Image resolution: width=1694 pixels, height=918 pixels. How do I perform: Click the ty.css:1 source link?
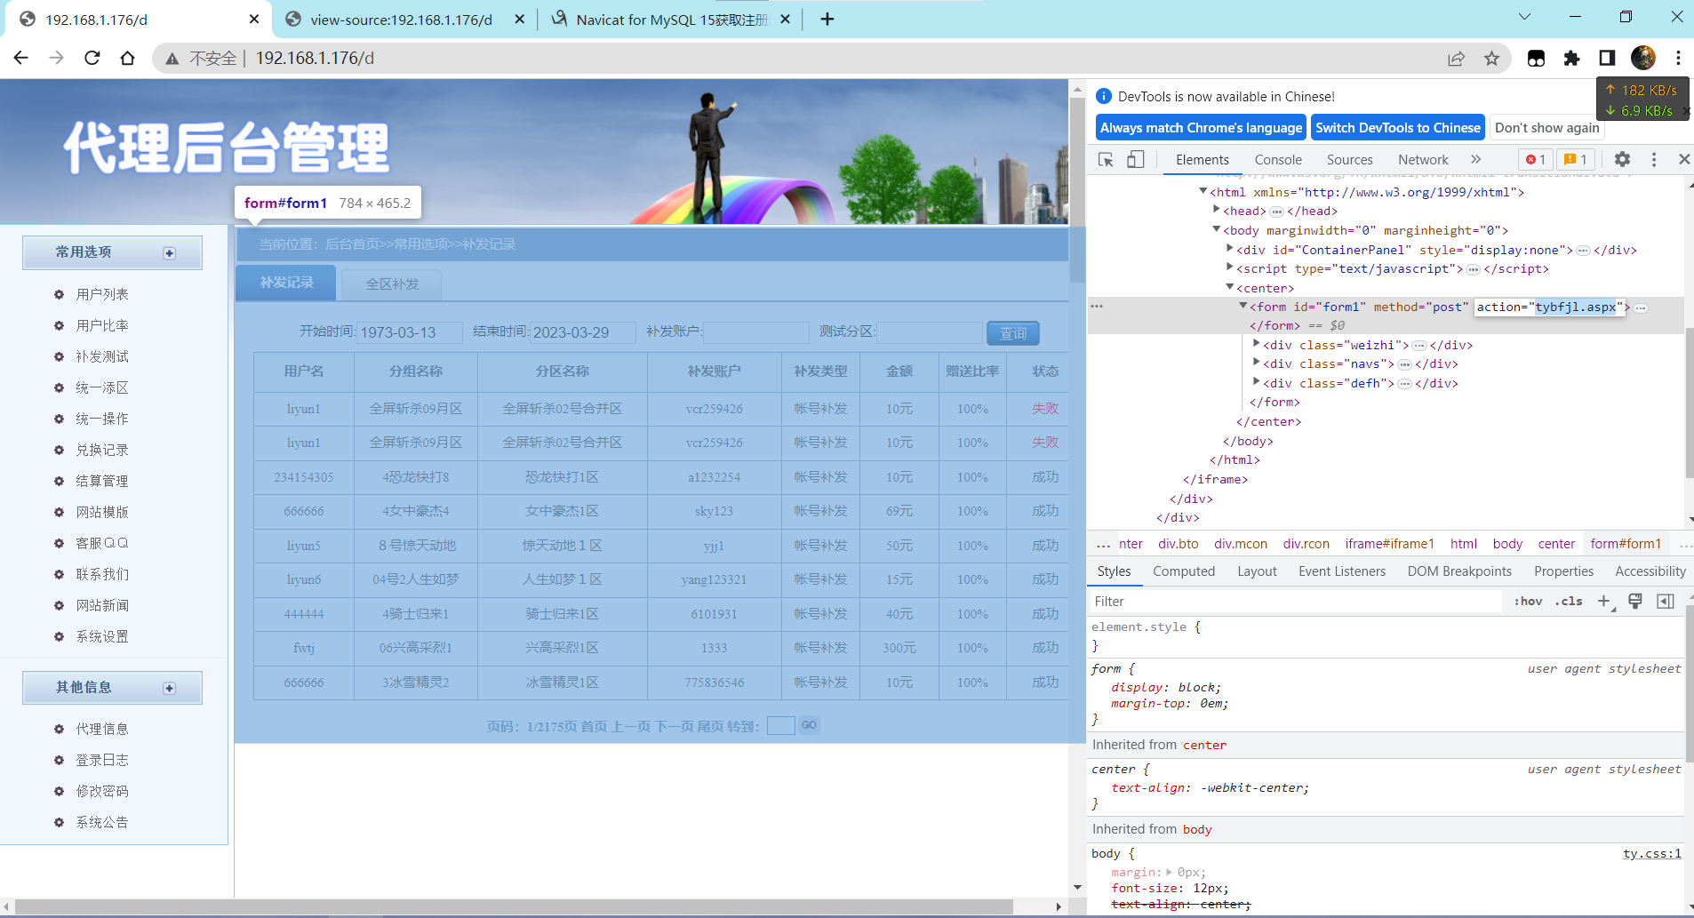click(1651, 853)
